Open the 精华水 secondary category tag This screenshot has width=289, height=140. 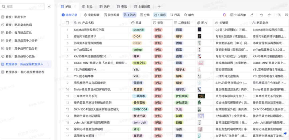pyautogui.click(x=180, y=70)
